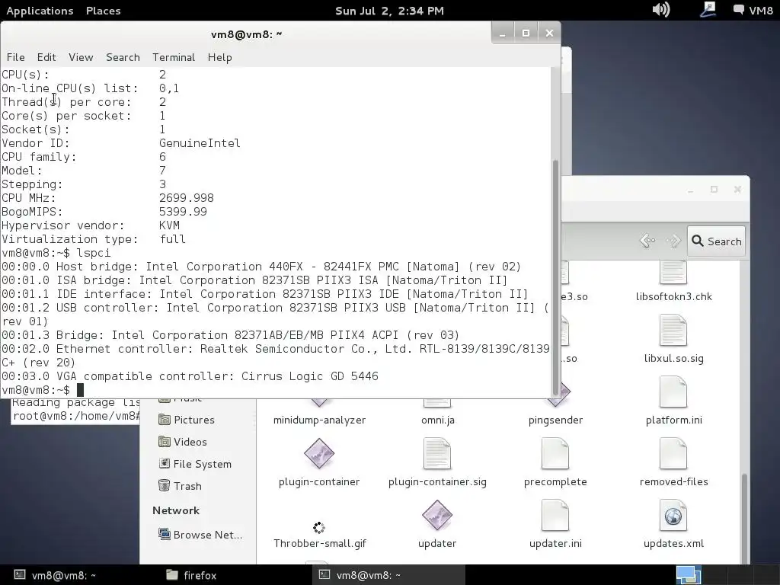This screenshot has width=780, height=585.
Task: Click the background terminal root prompt
Action: (x=76, y=416)
